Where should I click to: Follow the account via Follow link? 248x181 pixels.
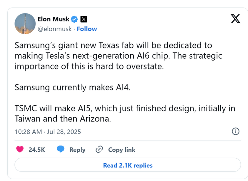click(x=87, y=29)
